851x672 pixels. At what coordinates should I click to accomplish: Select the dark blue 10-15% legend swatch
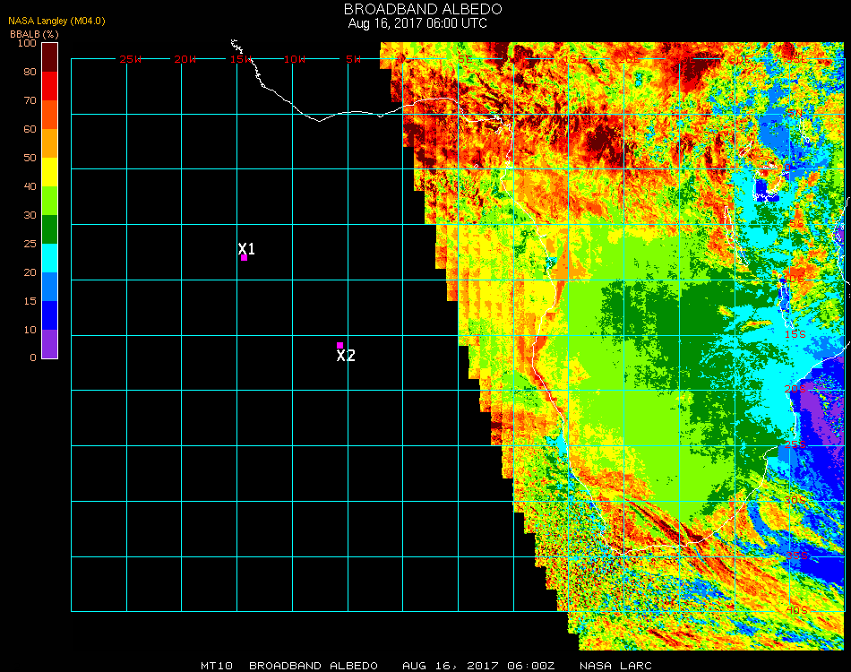(50, 314)
